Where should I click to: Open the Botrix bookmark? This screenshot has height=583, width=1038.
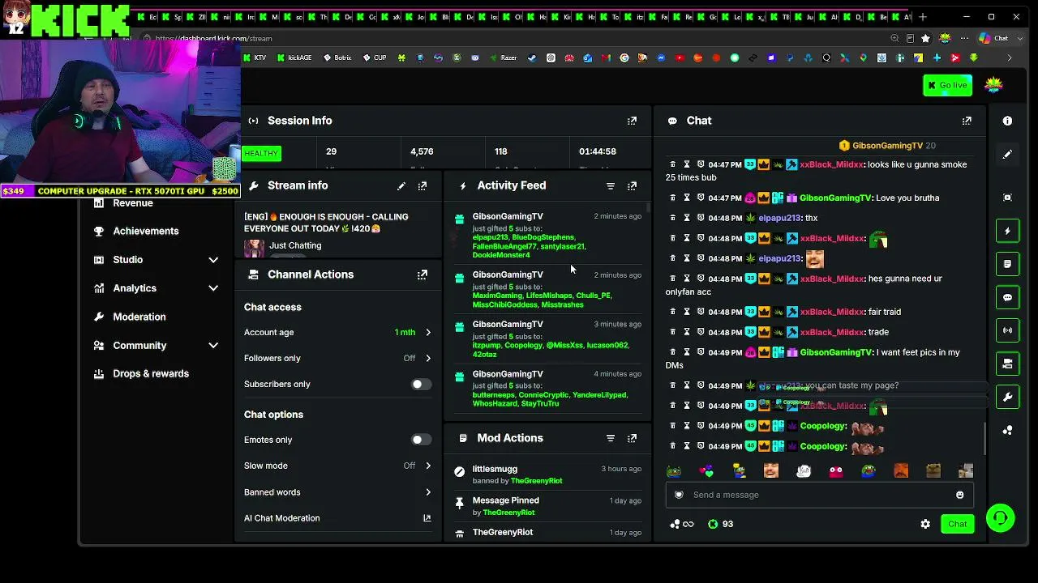337,58
